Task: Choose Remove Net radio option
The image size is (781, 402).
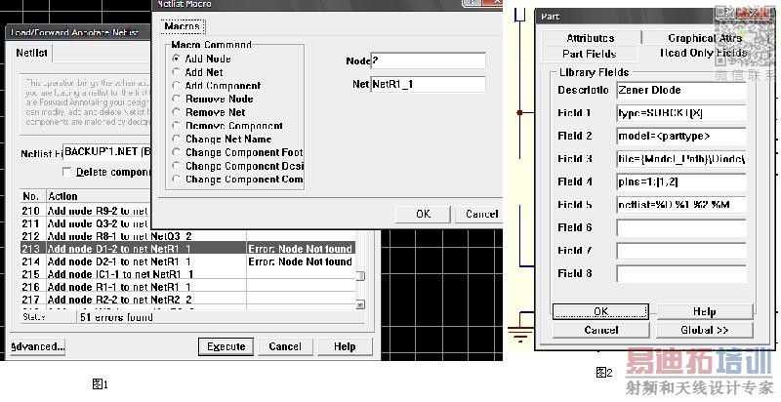Action: pos(176,112)
